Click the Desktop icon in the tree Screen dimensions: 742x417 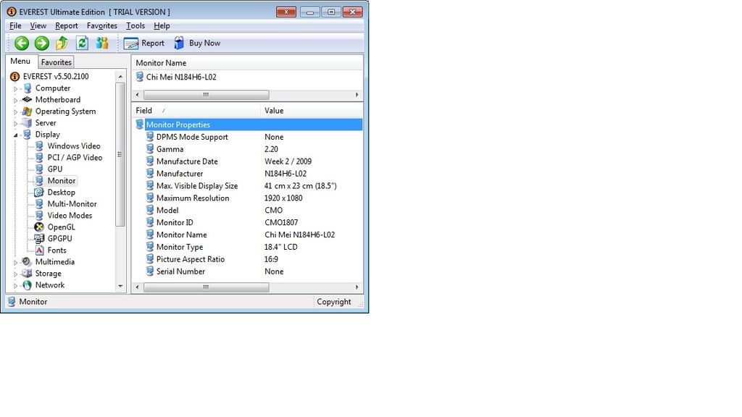tap(39, 192)
